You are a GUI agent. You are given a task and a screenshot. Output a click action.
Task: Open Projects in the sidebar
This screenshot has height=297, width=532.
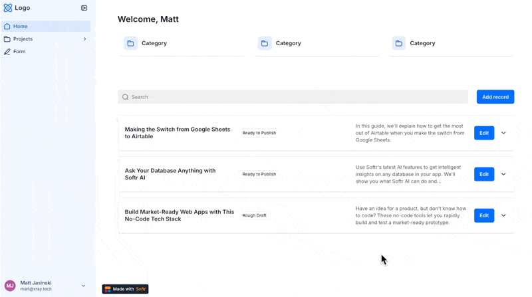point(46,39)
